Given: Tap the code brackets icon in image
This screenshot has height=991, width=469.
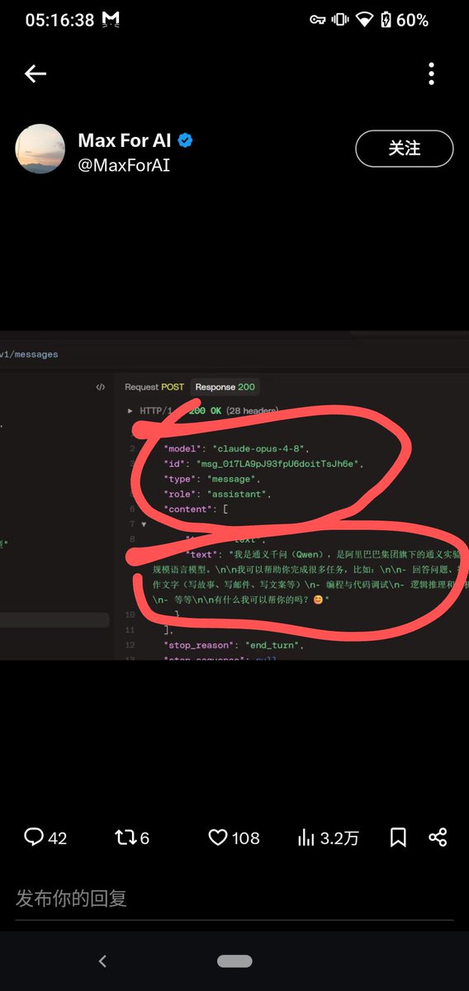Looking at the screenshot, I should 101,386.
